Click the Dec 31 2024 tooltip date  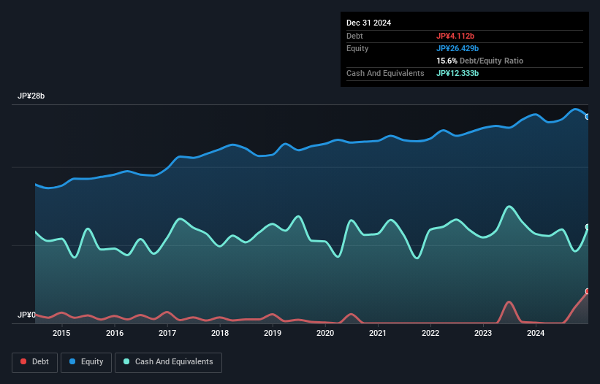(368, 23)
